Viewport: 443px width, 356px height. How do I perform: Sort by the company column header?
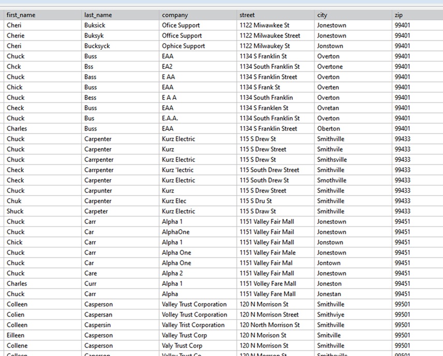point(175,15)
